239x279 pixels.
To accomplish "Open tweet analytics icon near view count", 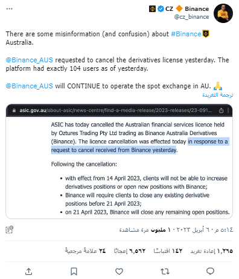I will click(x=9, y=230).
